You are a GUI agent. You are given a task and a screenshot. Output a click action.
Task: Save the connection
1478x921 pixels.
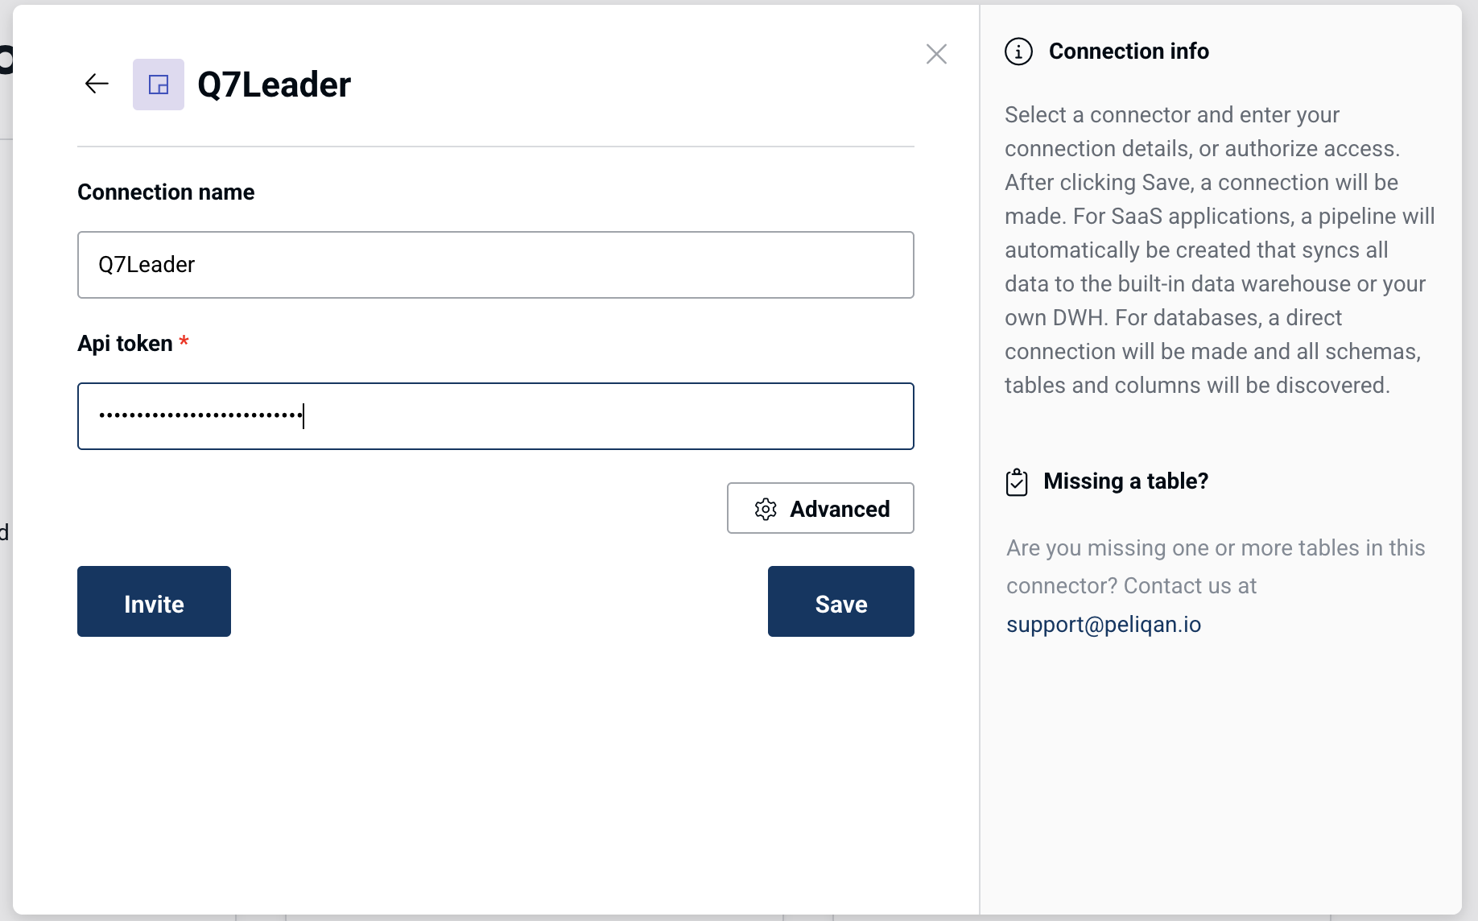(x=841, y=601)
